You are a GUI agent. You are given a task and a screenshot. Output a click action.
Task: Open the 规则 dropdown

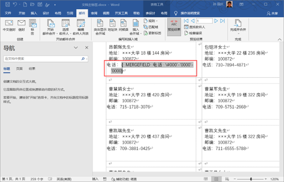(x=151, y=21)
